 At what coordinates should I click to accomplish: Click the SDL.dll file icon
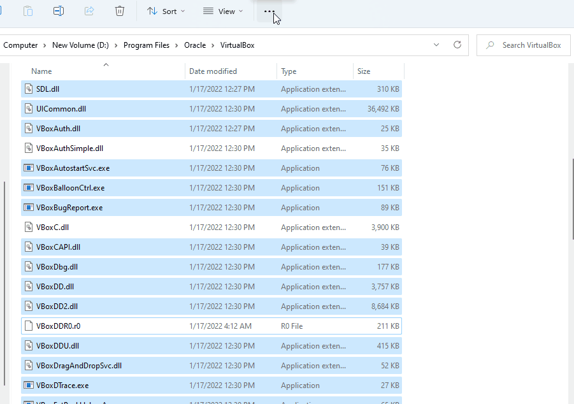(28, 89)
